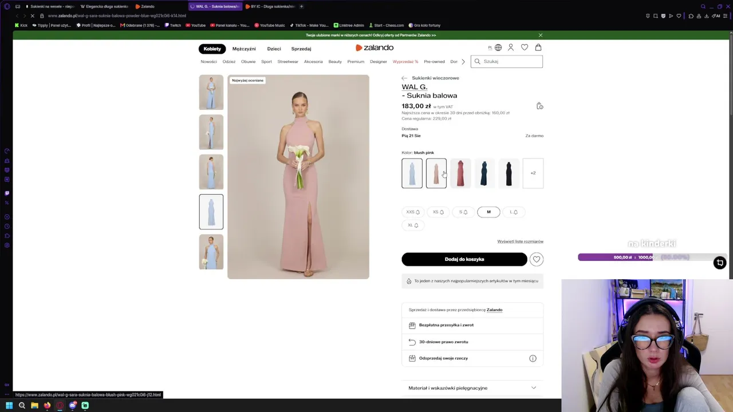The height and width of the screenshot is (412, 733).
Task: Click Dodaj do koszyka button
Action: coord(464,259)
